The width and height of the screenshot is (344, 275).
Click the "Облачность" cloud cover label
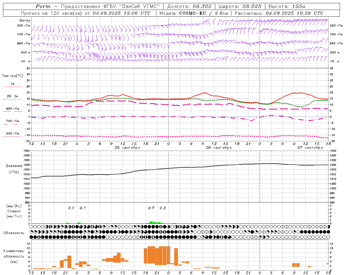click(x=14, y=233)
